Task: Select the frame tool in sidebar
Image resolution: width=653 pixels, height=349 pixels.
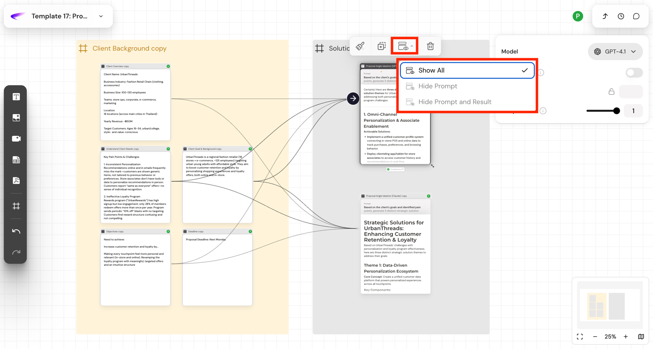Action: click(16, 206)
